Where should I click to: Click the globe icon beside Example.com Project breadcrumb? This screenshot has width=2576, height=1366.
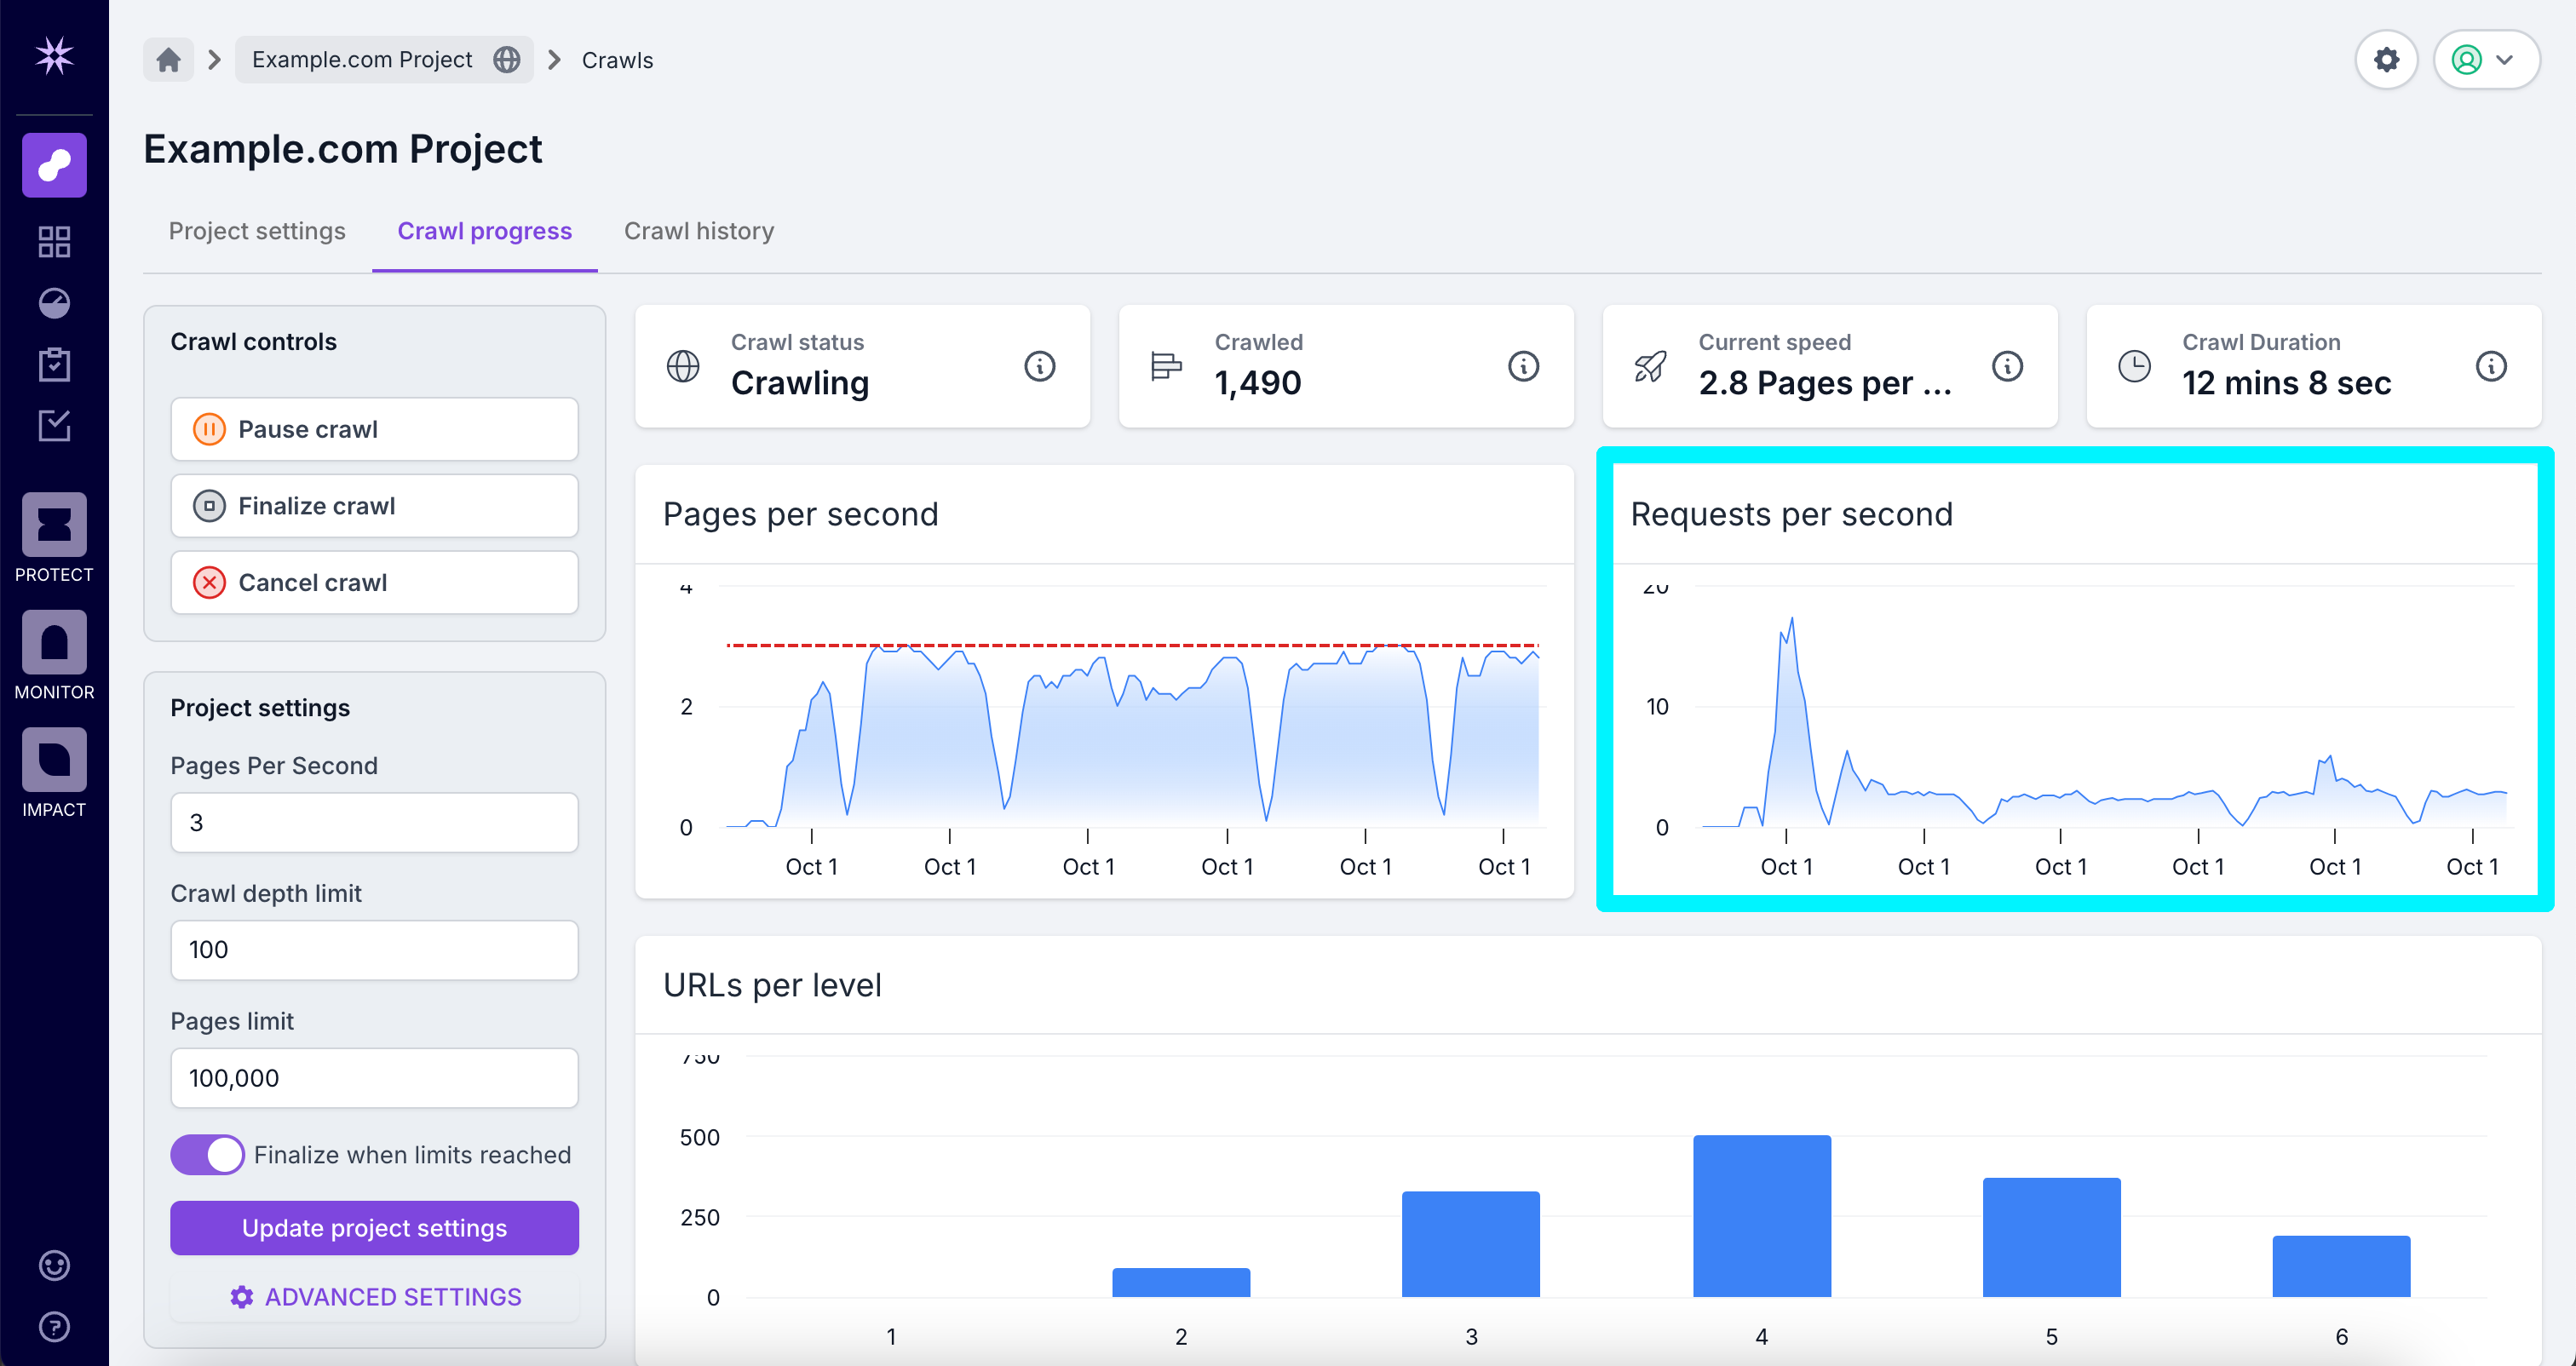[507, 60]
